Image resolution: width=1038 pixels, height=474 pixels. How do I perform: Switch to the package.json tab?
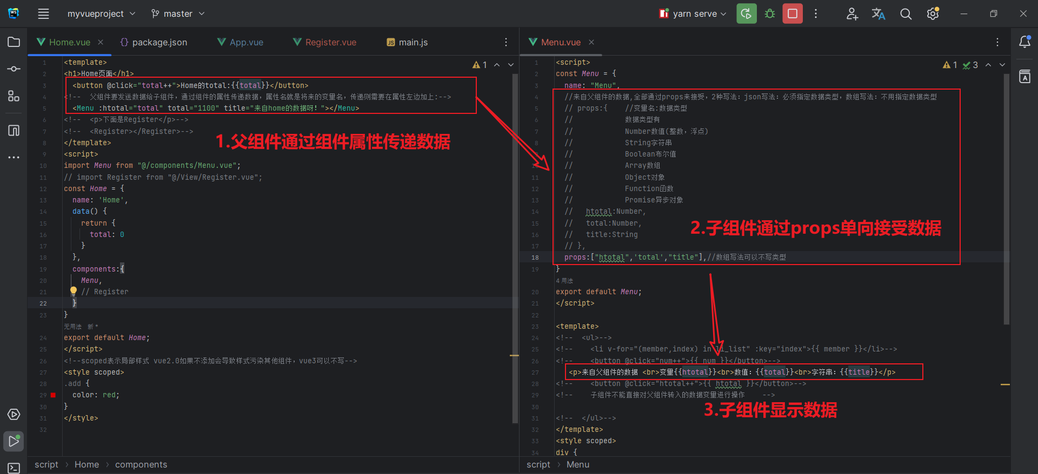[154, 42]
